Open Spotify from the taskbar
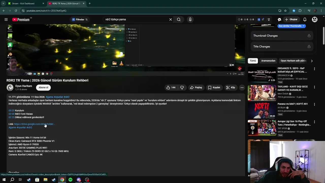The image size is (325, 183). [70, 180]
